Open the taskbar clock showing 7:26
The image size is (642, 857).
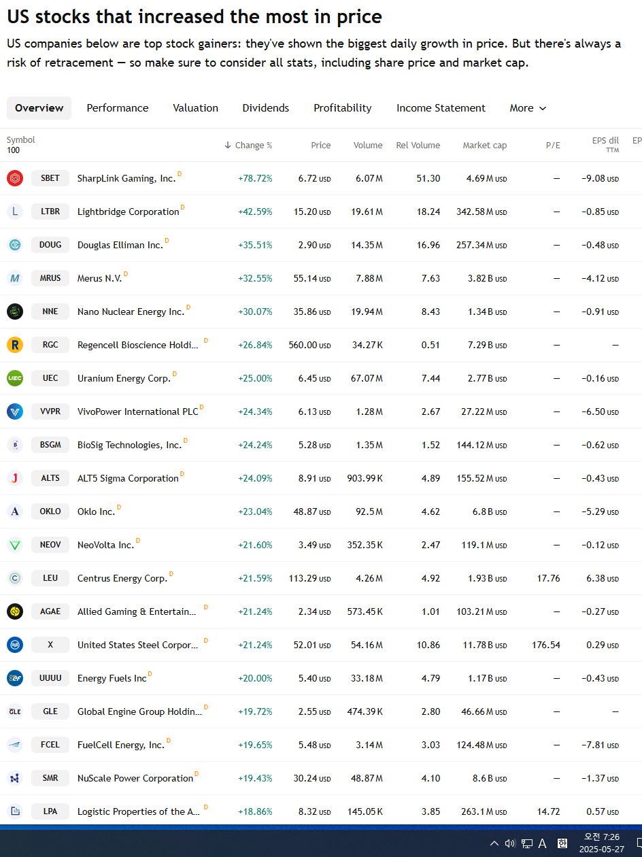point(602,843)
